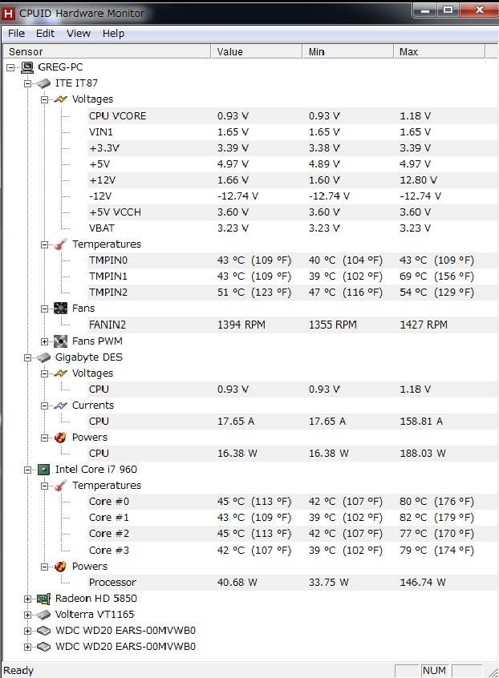Click the Intel Core i7 960 processor icon

43,470
